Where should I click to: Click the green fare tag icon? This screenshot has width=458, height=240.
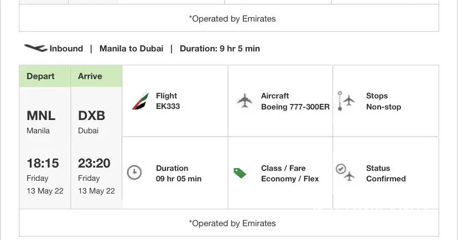point(240,173)
